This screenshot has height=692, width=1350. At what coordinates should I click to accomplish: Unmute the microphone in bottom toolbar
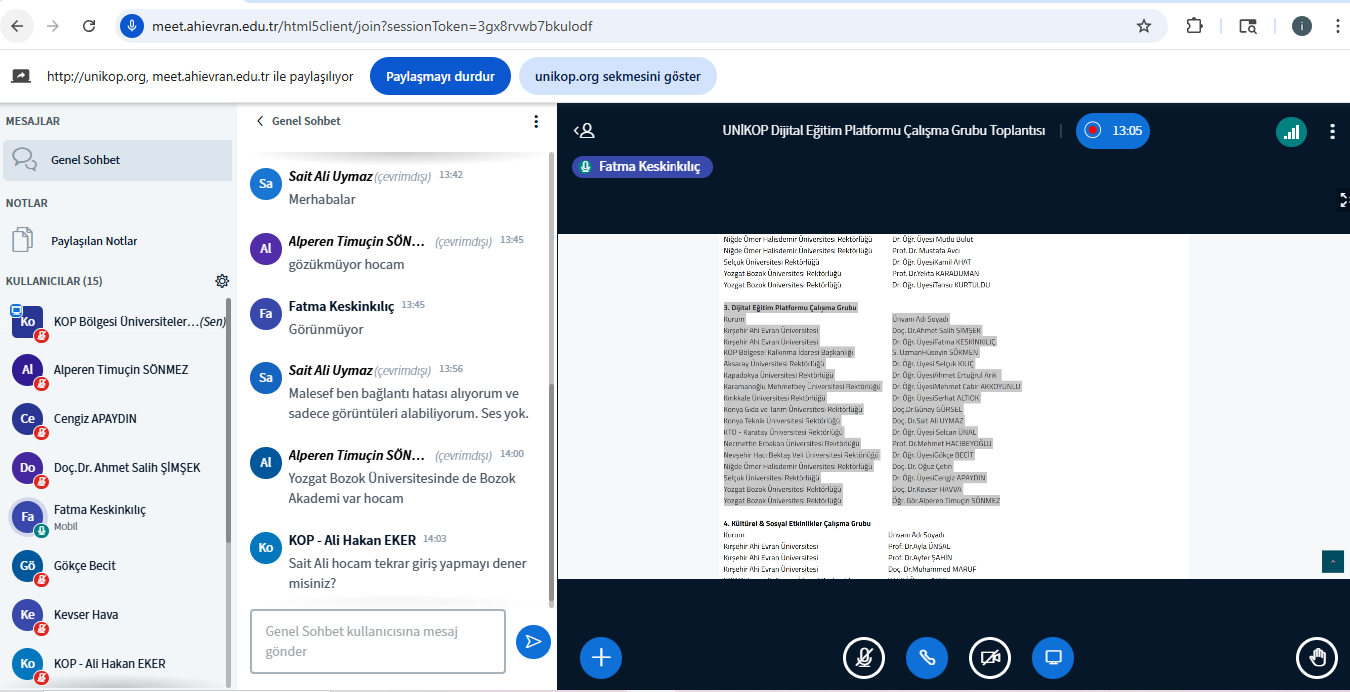coord(864,657)
